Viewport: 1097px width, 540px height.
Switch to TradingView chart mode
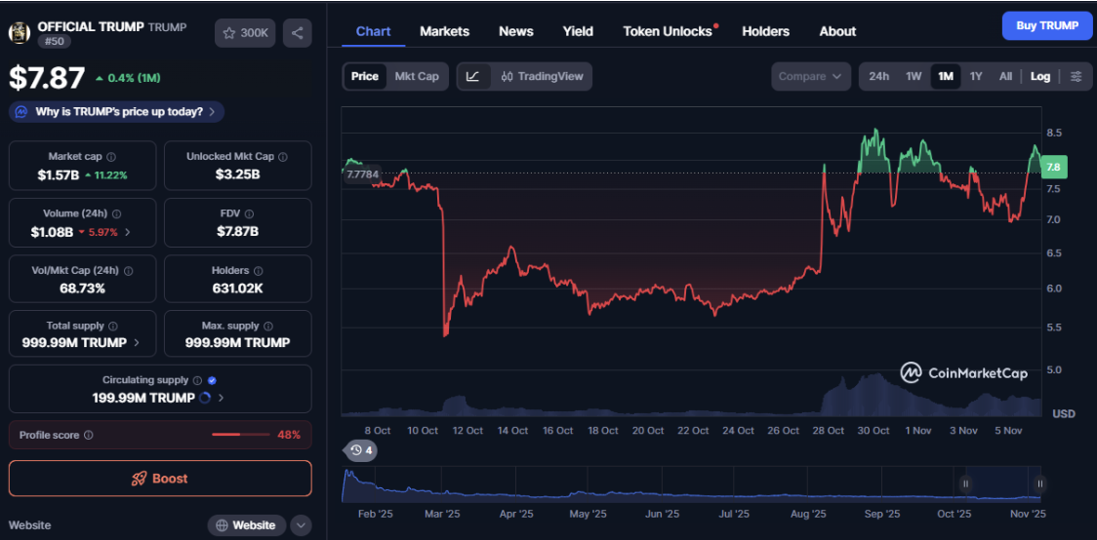click(x=543, y=76)
